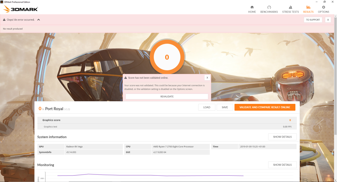Viewport: 337px width, 182px height.
Task: Click the 'Port Royal' result title
Action: coord(54,109)
